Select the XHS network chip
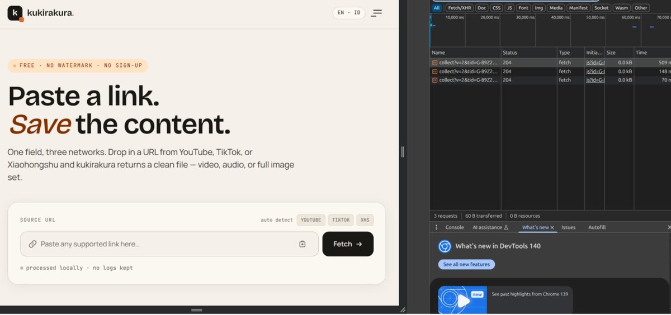671x315 pixels. tap(365, 220)
